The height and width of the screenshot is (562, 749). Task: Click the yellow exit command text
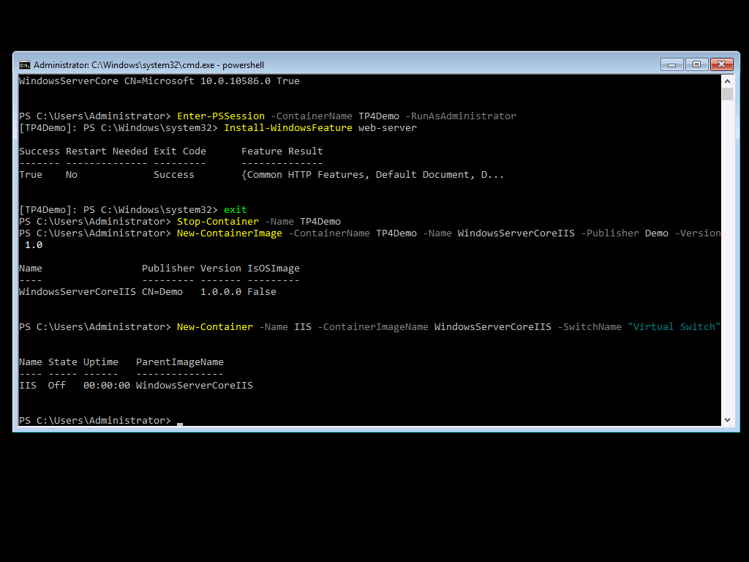tap(233, 209)
